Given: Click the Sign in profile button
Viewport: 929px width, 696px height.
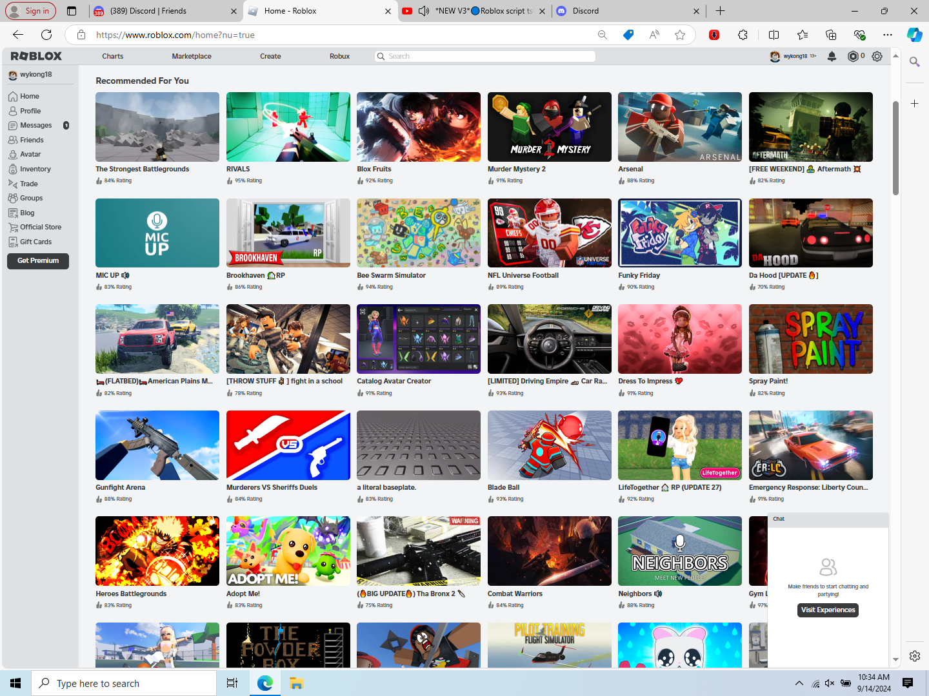Looking at the screenshot, I should point(31,11).
